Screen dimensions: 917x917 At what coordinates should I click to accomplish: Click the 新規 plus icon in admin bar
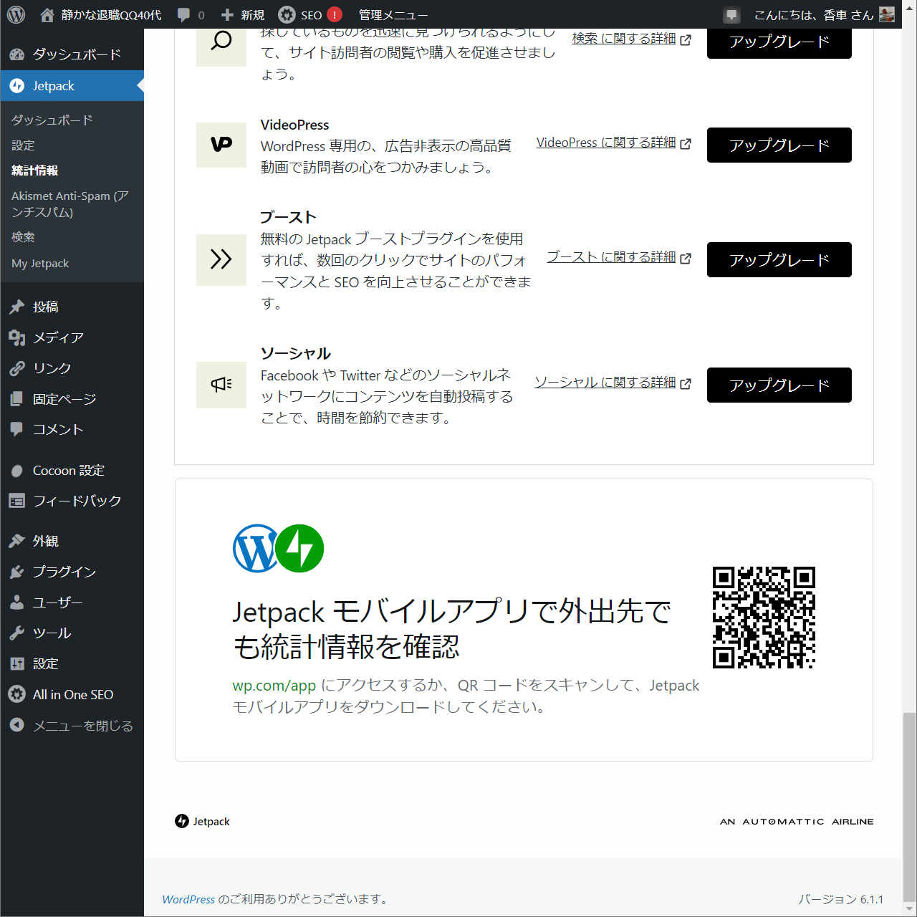[x=227, y=14]
